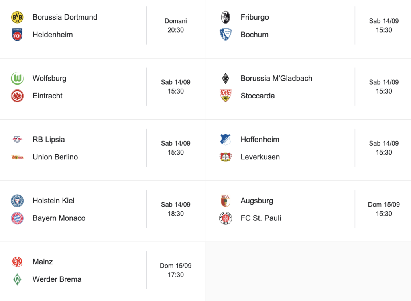Open match time Domani 20:30
This screenshot has height=301, width=411.
click(x=176, y=25)
